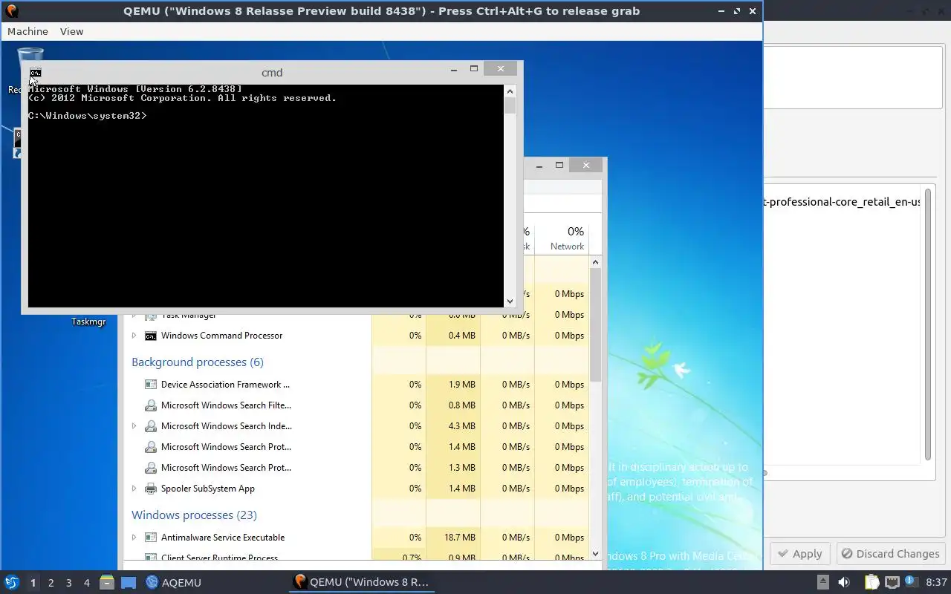Select the Microsoft Windows Search Indexer process icon

coord(151,426)
